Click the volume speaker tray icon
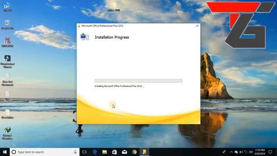The image size is (277, 156). (x=251, y=152)
